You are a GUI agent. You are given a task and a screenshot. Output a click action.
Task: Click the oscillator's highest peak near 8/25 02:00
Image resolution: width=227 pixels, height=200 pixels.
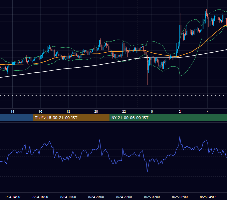pos(180,137)
